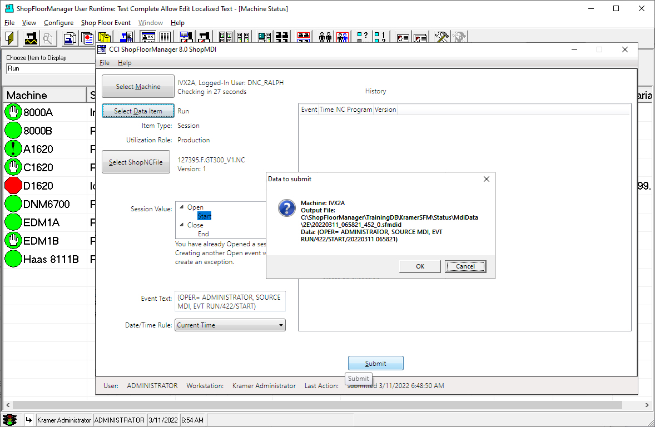The image size is (655, 427).
Task: Click the black four-block layout toolbar icon
Action: click(282, 37)
